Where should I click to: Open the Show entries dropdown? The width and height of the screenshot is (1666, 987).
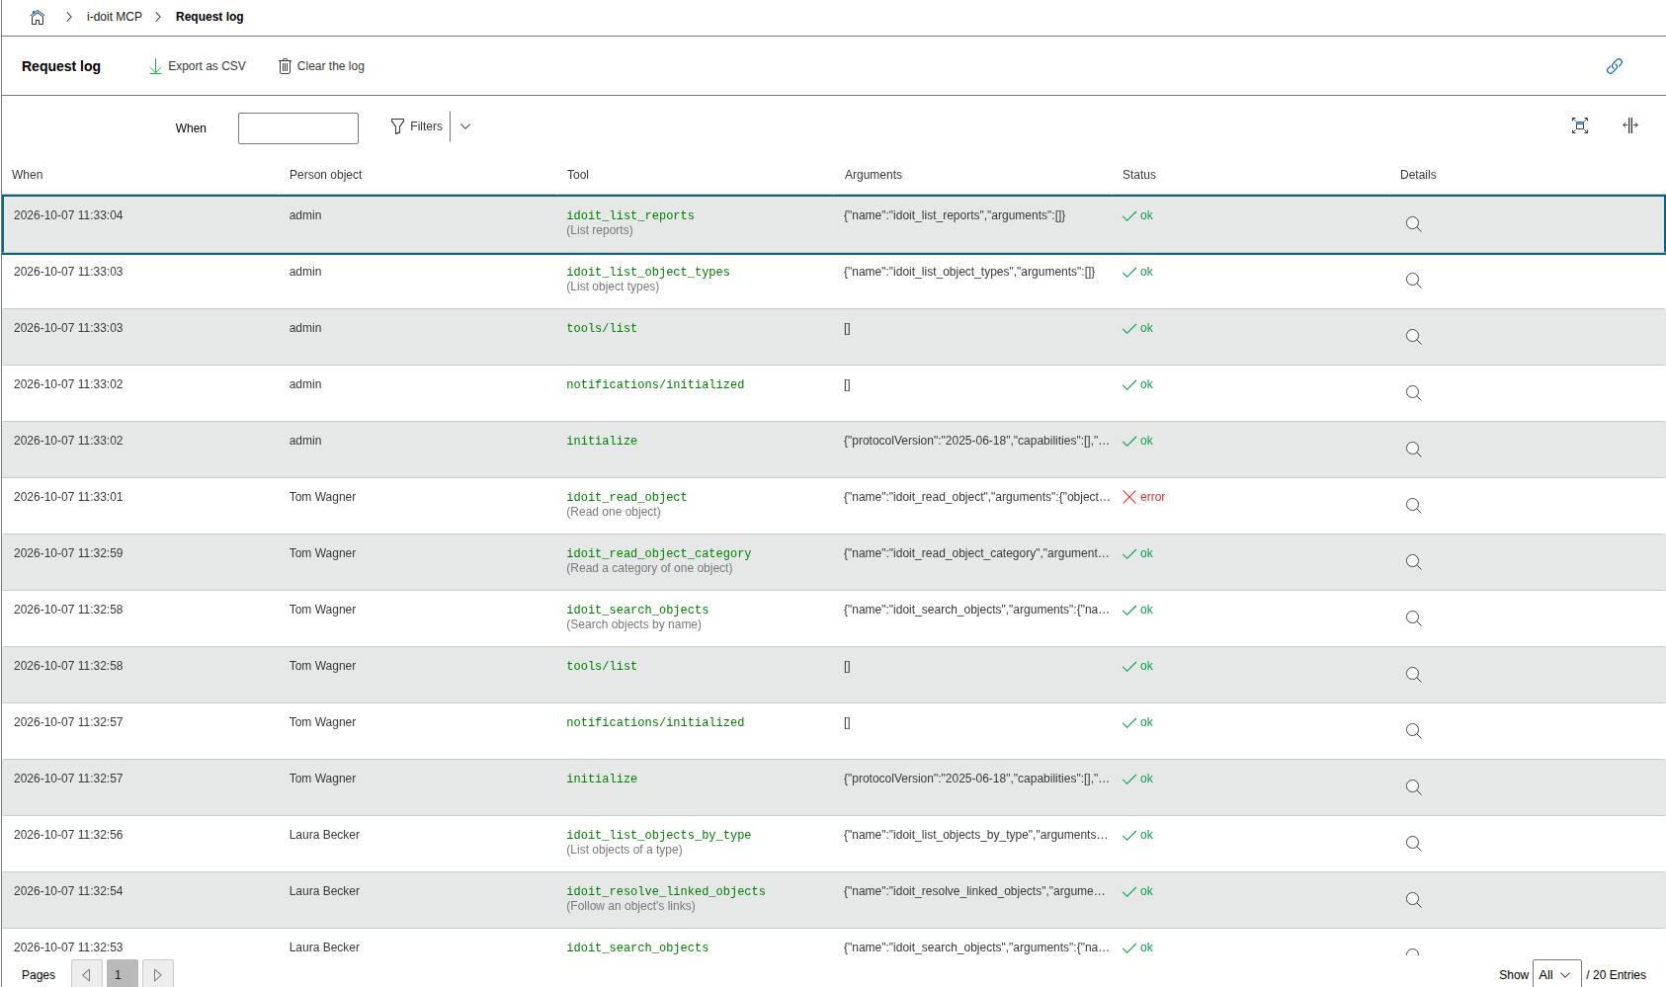point(1556,974)
